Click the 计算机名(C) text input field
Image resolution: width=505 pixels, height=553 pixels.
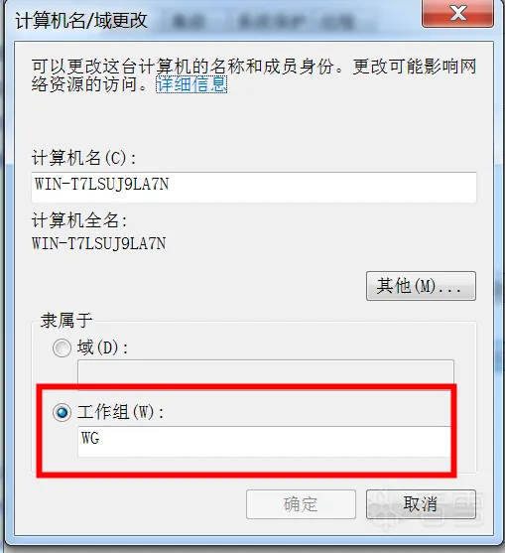point(254,187)
